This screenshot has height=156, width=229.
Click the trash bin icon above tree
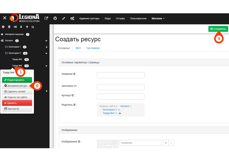point(9,27)
